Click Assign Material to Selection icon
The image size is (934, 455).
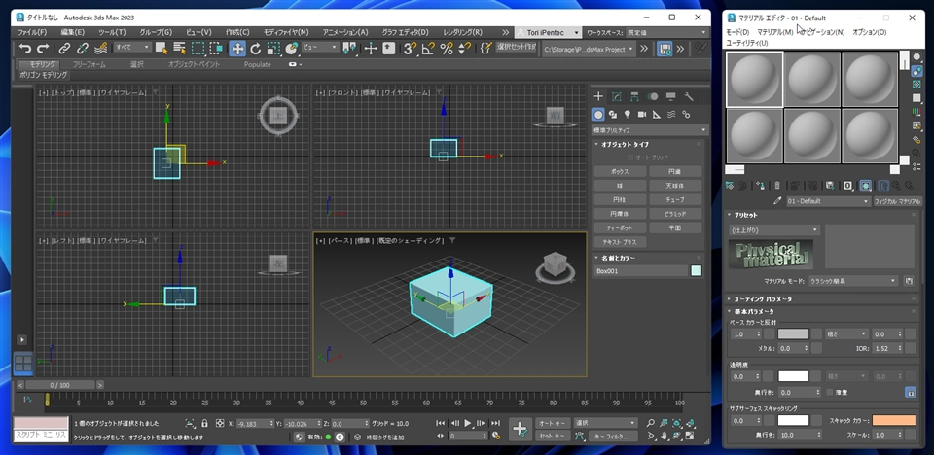click(760, 186)
